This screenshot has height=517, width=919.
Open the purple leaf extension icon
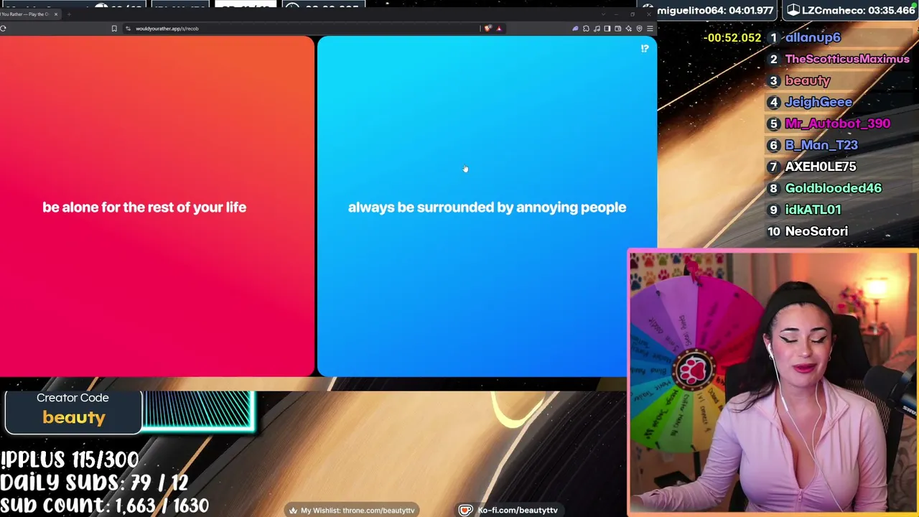575,29
